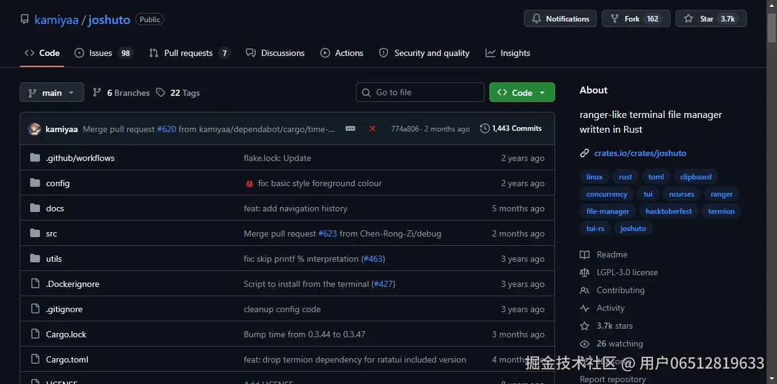Open 'feat: add navigation history' commit message
Screen dimensions: 777x384
click(296, 208)
